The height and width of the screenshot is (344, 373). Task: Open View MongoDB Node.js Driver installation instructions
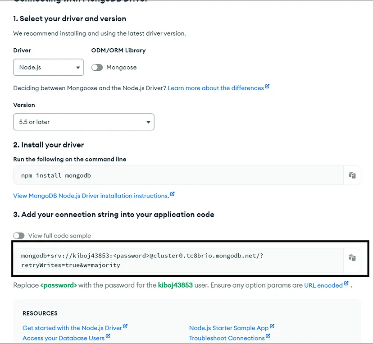point(91,196)
